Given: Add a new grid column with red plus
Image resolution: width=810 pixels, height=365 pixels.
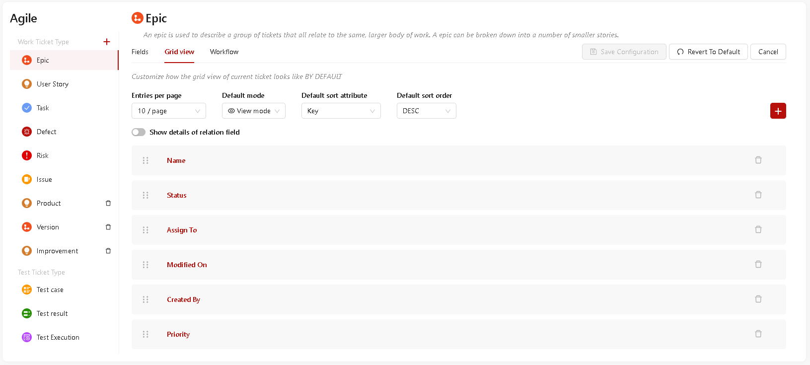Looking at the screenshot, I should [778, 111].
